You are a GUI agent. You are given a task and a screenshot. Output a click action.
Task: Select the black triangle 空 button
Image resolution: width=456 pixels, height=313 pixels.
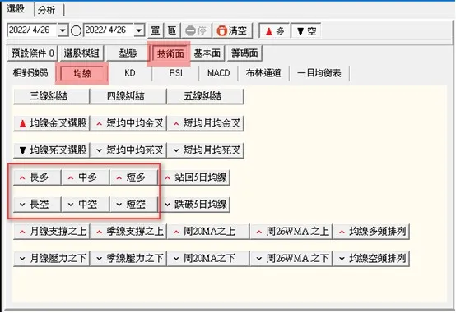pyautogui.click(x=306, y=30)
